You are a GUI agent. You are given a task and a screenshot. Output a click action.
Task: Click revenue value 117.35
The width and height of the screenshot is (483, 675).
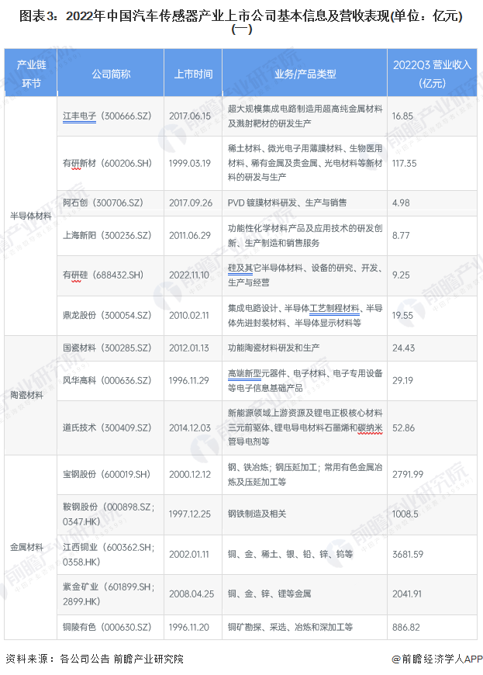coord(404,163)
